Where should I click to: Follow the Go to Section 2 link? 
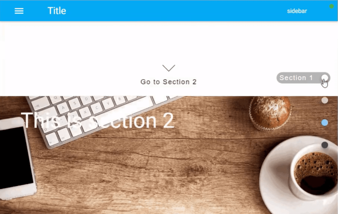point(168,82)
